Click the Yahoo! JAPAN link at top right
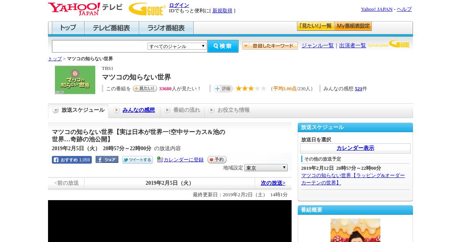The height and width of the screenshot is (242, 461). [376, 9]
